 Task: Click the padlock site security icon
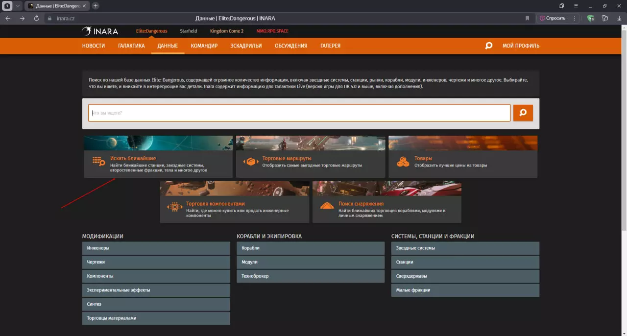point(49,18)
